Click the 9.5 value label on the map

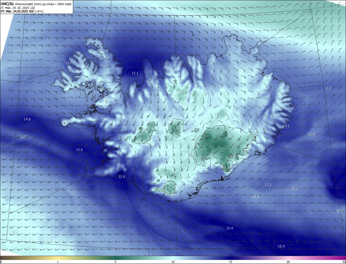pos(15,232)
